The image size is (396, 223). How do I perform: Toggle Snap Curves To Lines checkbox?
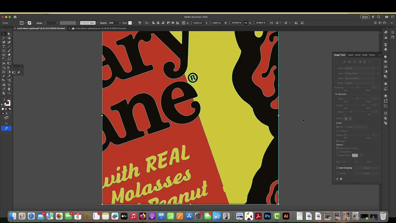coord(338,148)
